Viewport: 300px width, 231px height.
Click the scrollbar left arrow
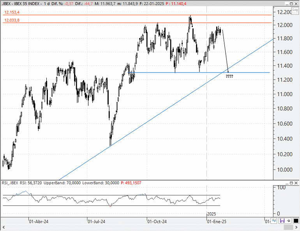[4, 227]
